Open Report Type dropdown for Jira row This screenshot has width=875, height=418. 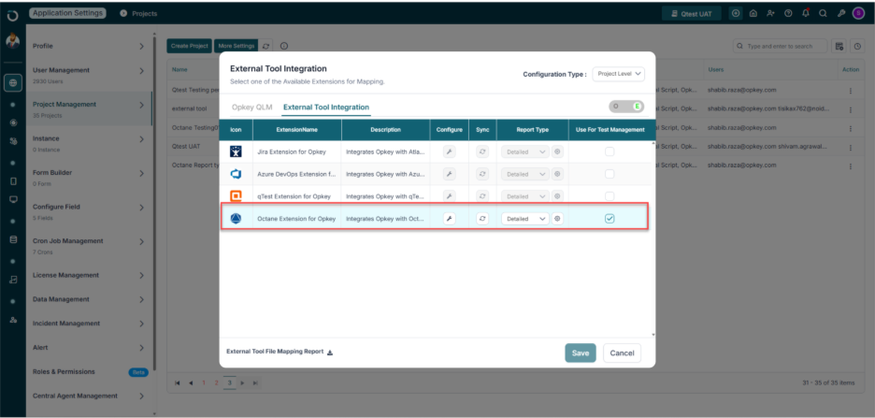525,151
